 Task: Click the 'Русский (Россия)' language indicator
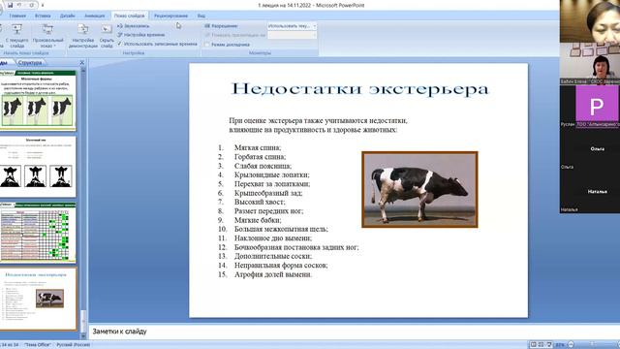[x=74, y=345]
